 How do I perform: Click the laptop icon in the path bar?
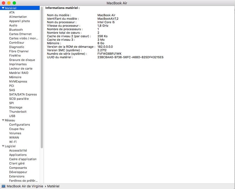[x=3, y=186]
